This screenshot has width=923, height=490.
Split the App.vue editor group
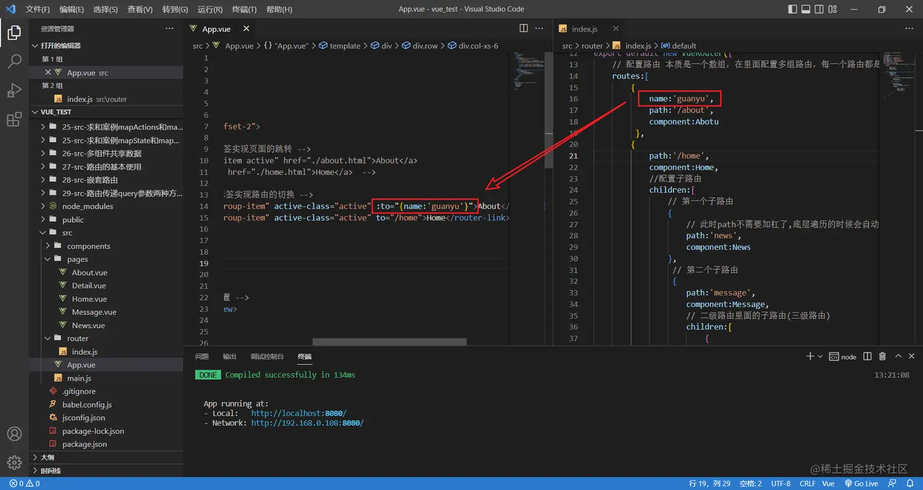point(523,28)
